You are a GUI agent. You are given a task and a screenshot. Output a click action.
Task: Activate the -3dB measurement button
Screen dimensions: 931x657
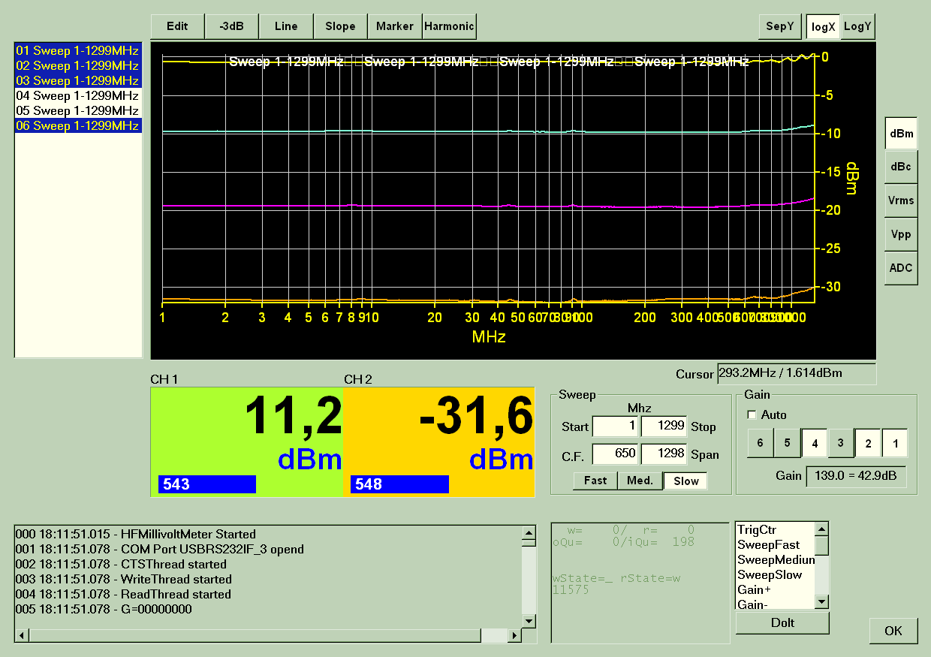point(231,26)
